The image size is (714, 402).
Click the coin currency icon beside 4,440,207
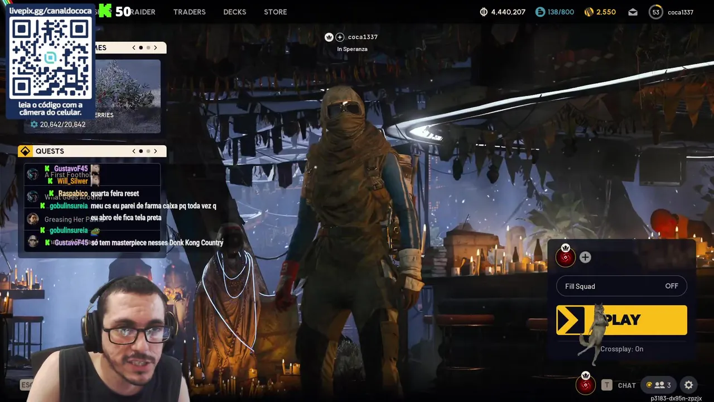[484, 12]
